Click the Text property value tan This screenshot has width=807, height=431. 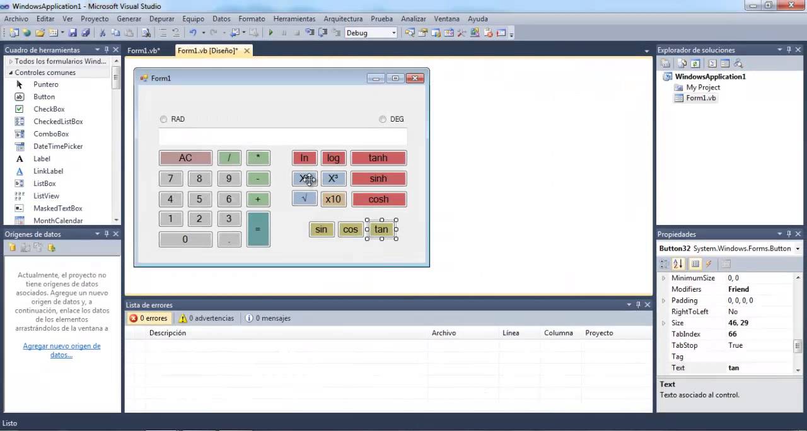tap(734, 368)
